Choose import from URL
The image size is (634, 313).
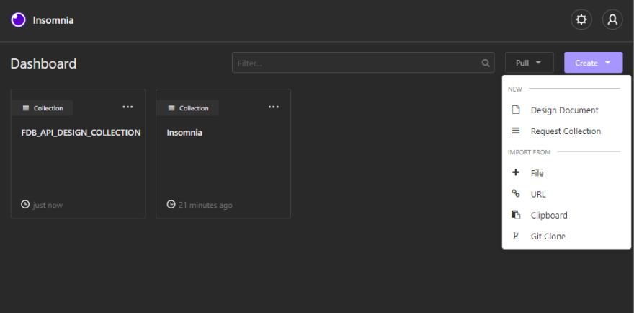click(566, 194)
